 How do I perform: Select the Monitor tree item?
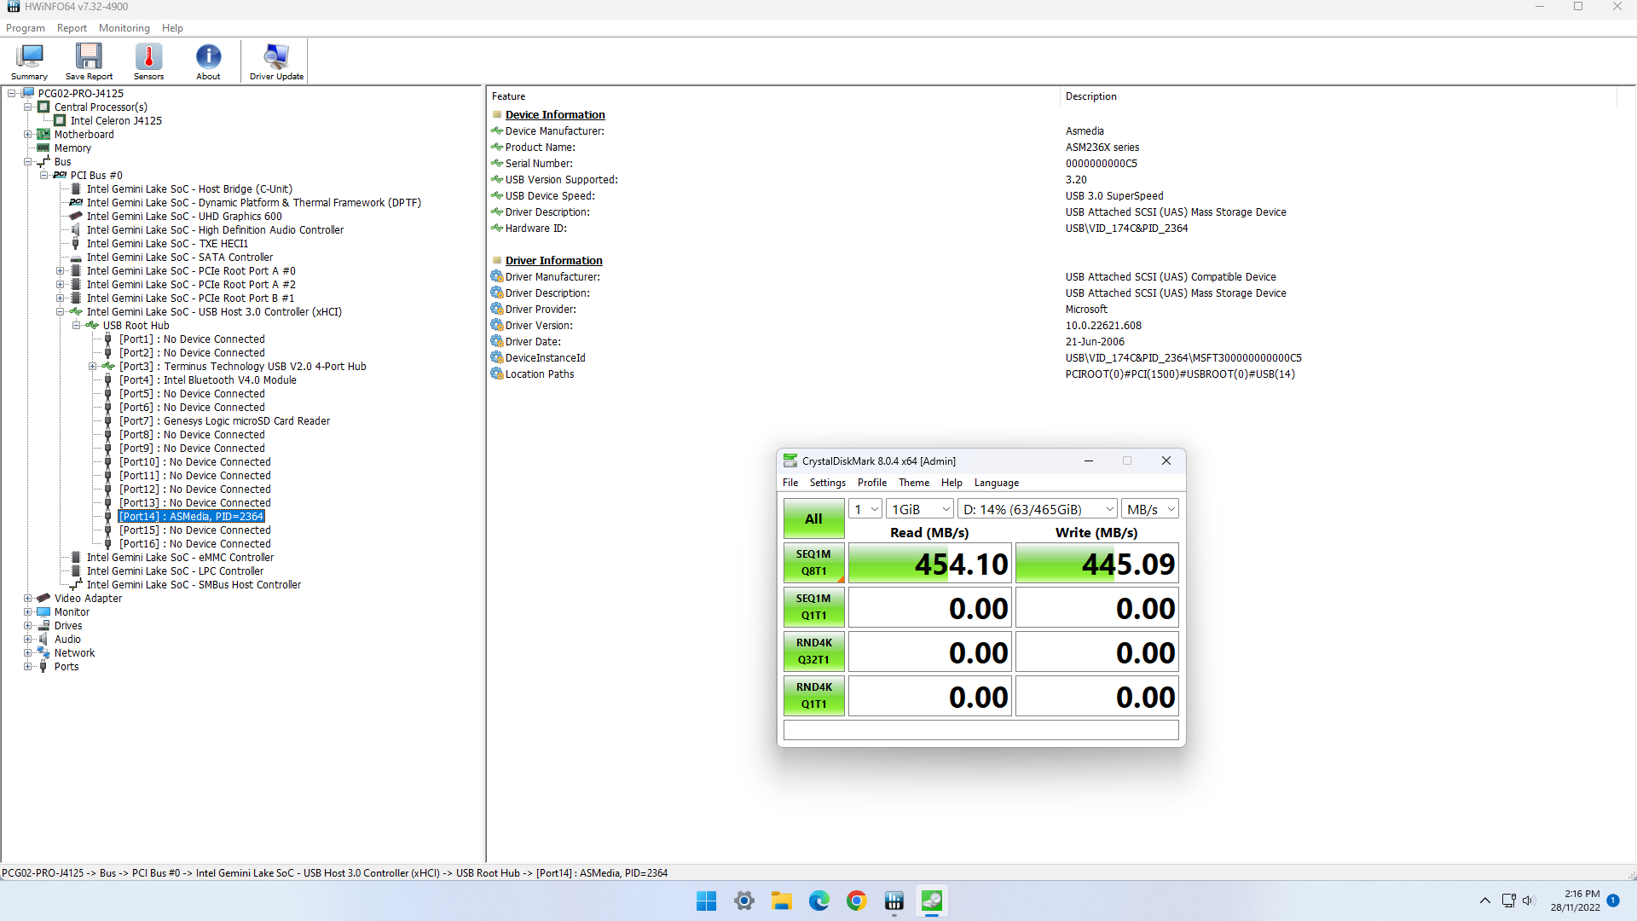(72, 612)
